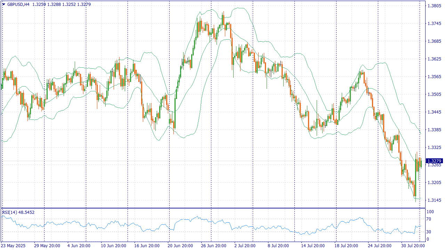Click the 1.3205 price axis label
The height and width of the screenshot is (250, 445).
click(x=434, y=183)
